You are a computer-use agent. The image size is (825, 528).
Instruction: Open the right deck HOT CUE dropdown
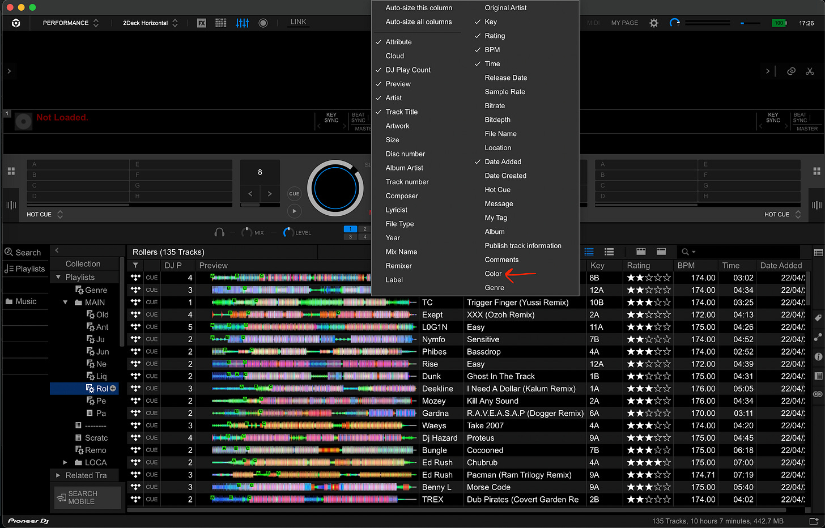click(783, 214)
